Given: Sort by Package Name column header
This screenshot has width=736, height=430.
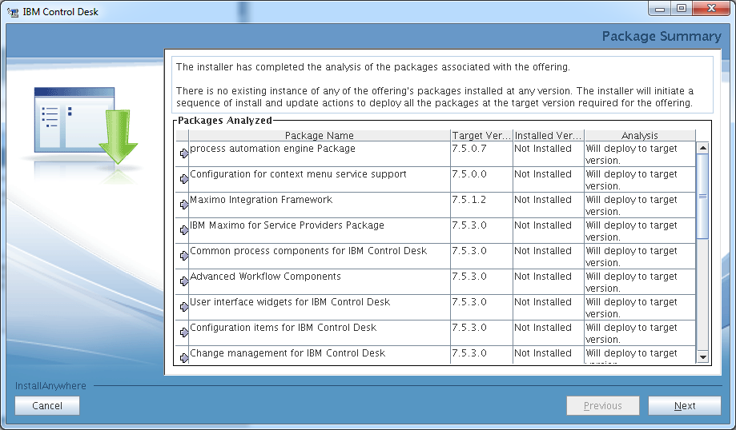Looking at the screenshot, I should coord(320,135).
